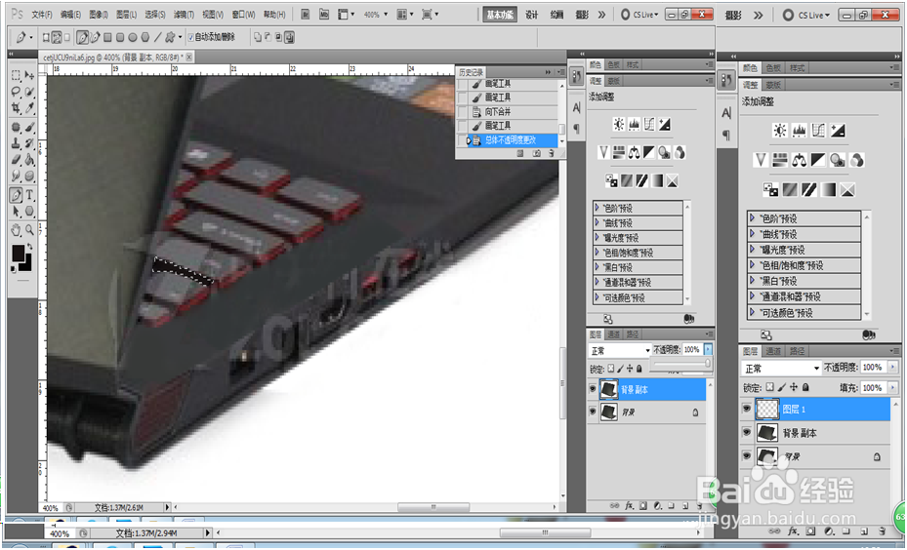This screenshot has width=907, height=550.
Task: Click the foreground color swatch
Action: coord(18,253)
